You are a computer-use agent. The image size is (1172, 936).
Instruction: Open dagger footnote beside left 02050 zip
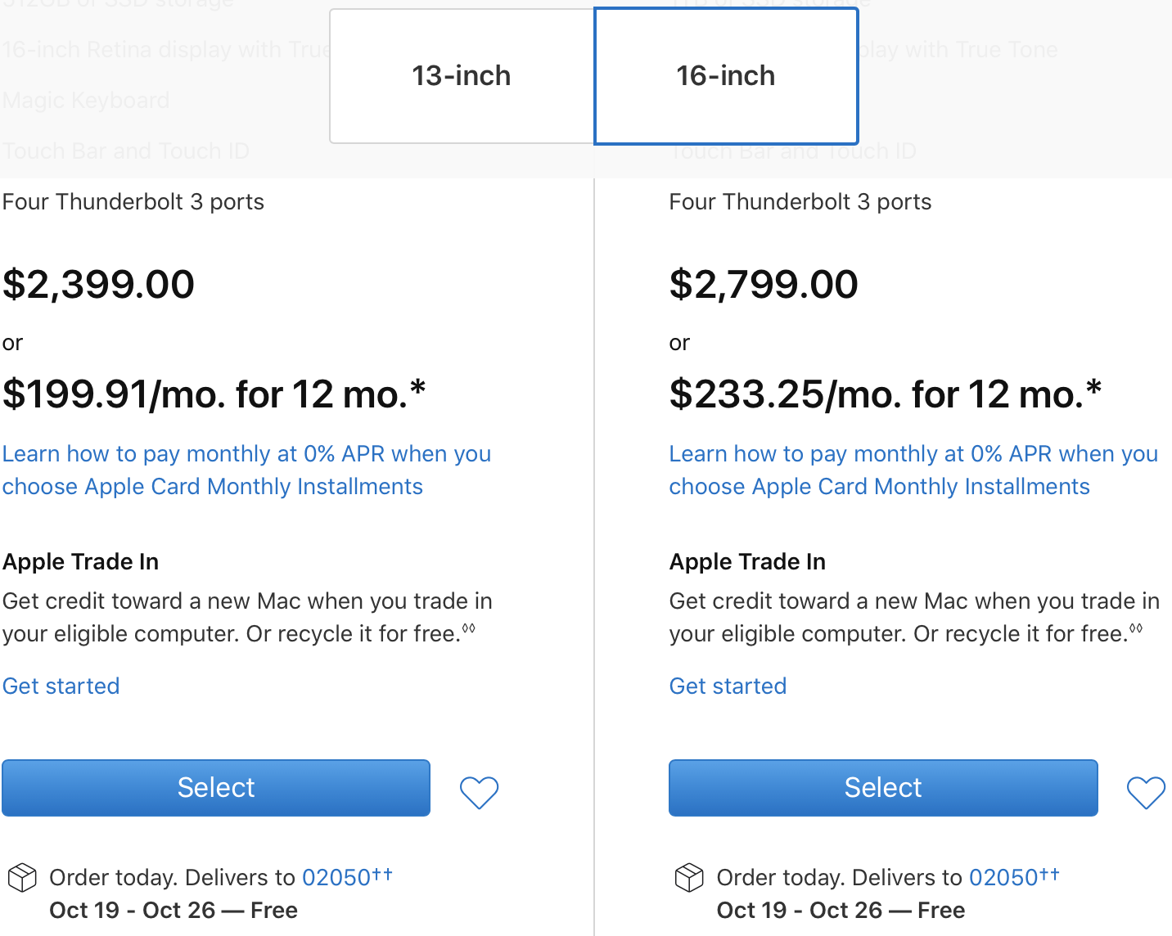383,873
